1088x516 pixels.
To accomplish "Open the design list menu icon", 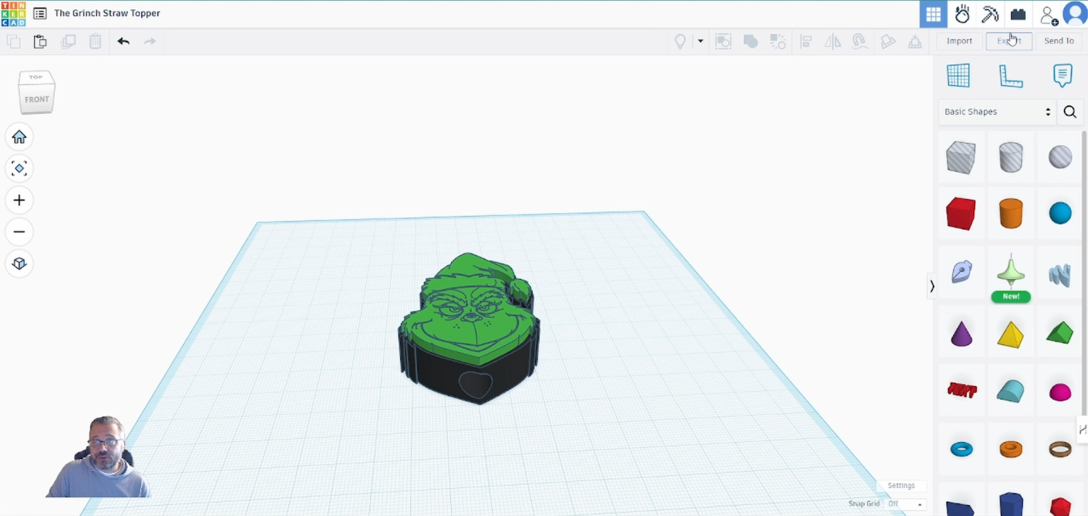I will (x=40, y=14).
